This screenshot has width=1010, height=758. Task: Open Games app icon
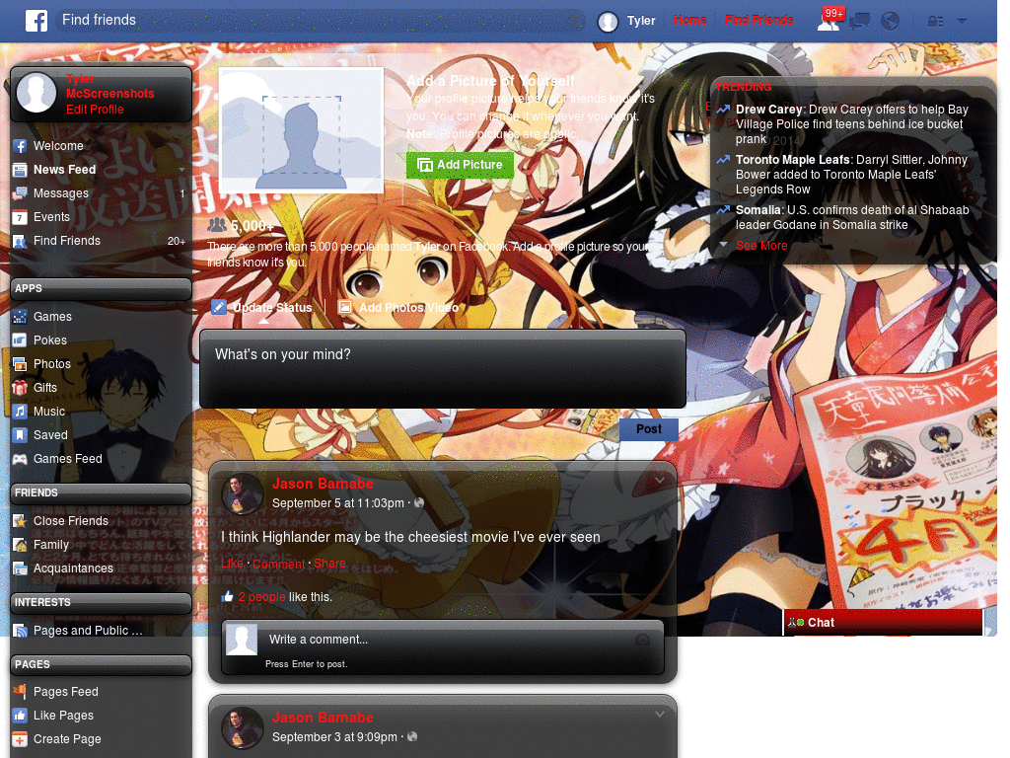(20, 317)
